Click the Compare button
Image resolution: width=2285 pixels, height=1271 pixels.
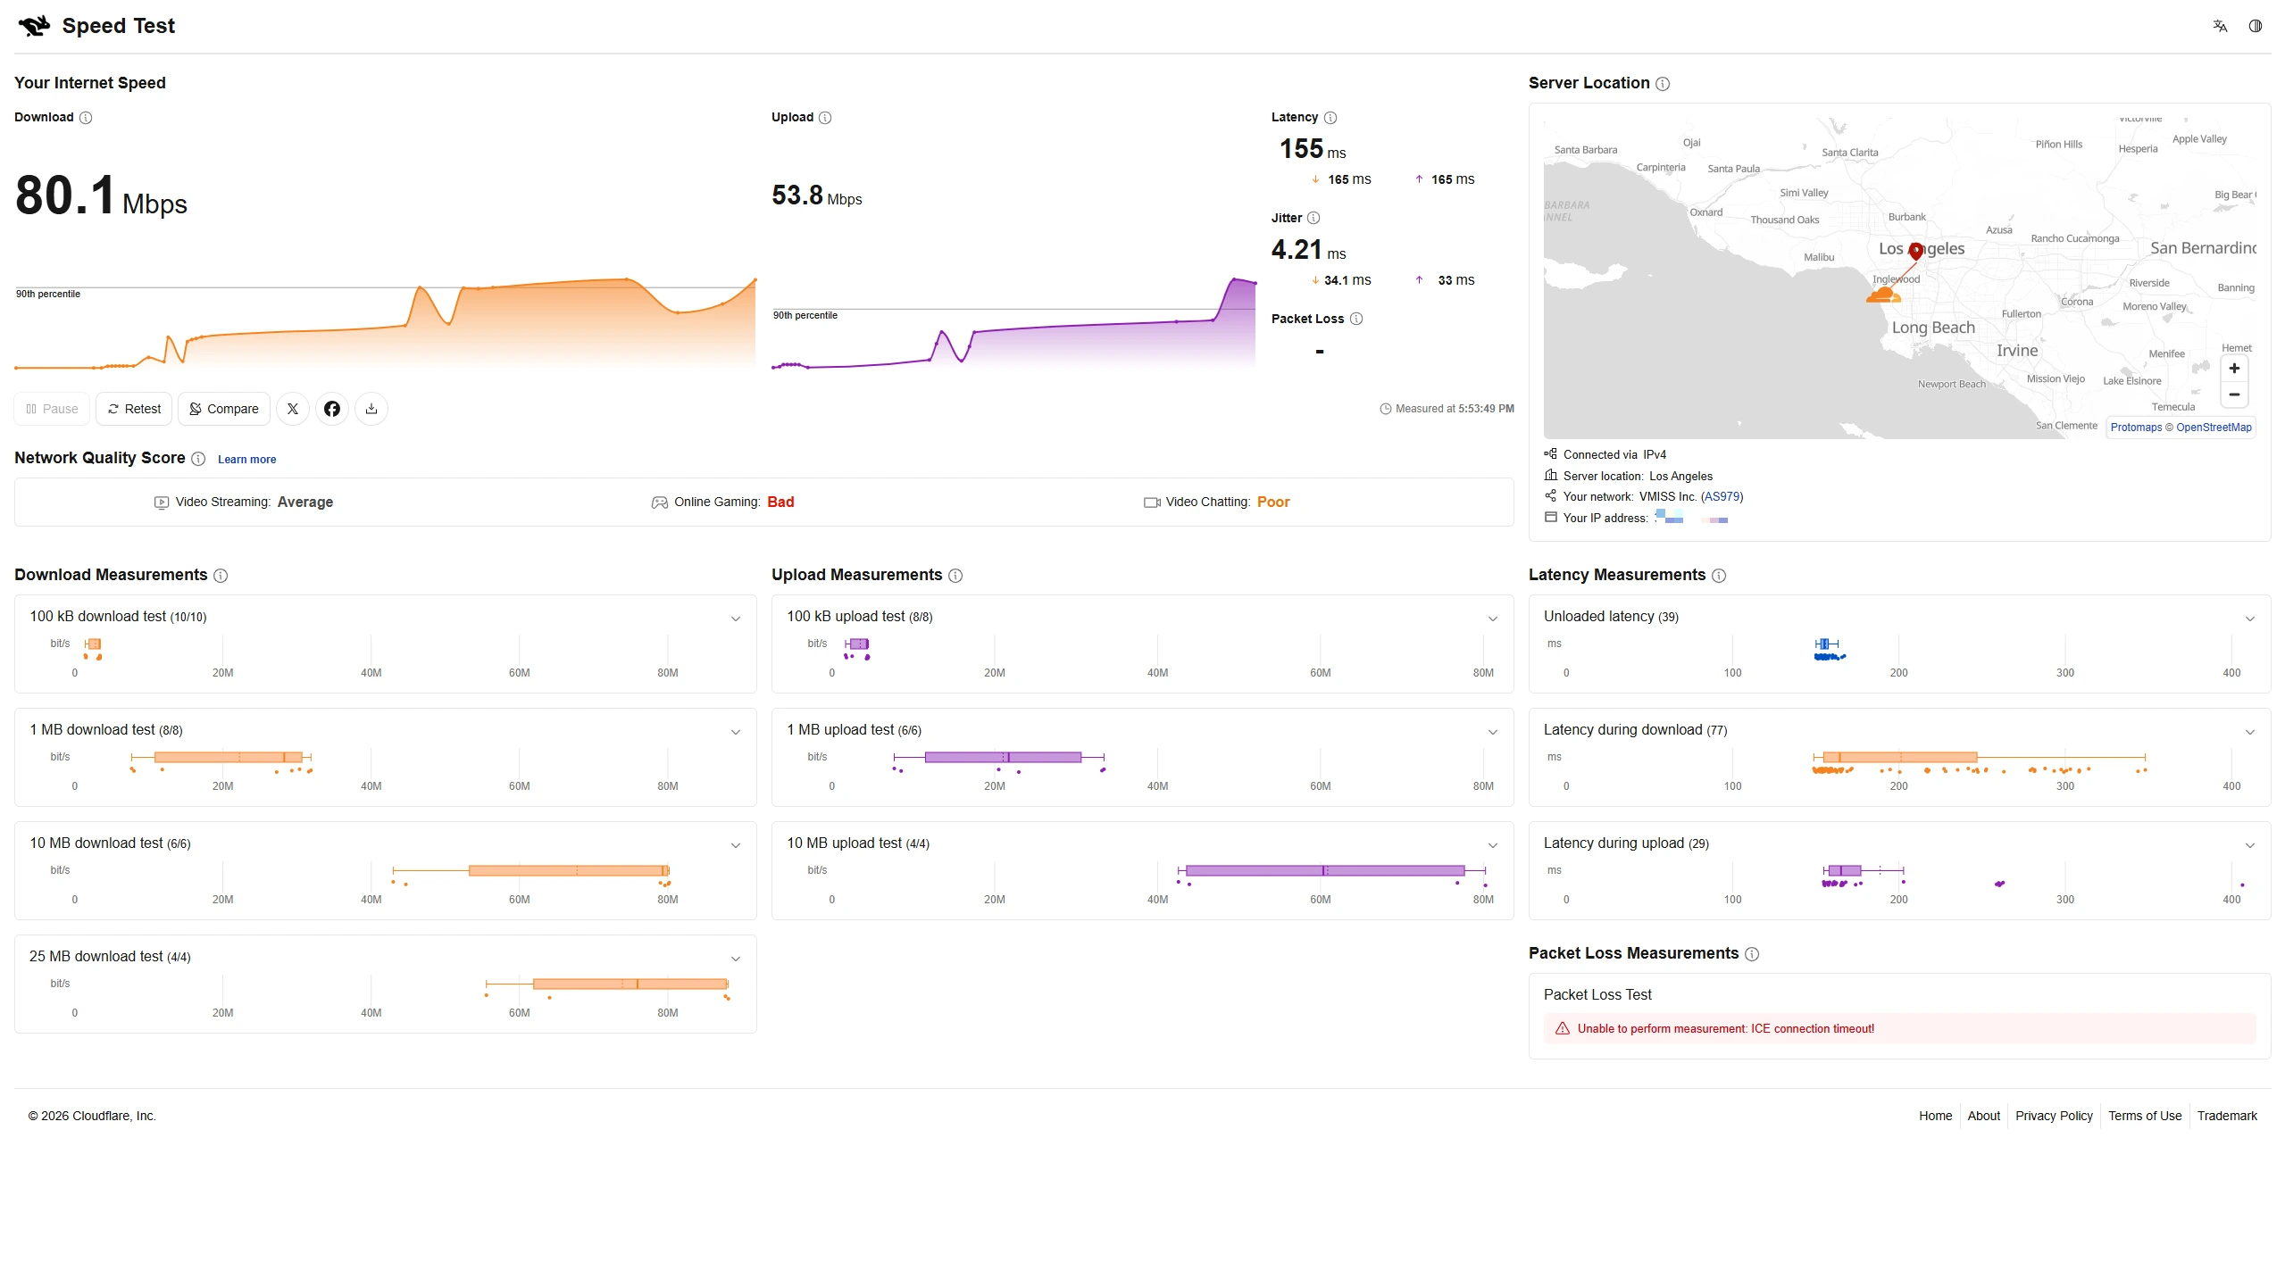pos(224,409)
